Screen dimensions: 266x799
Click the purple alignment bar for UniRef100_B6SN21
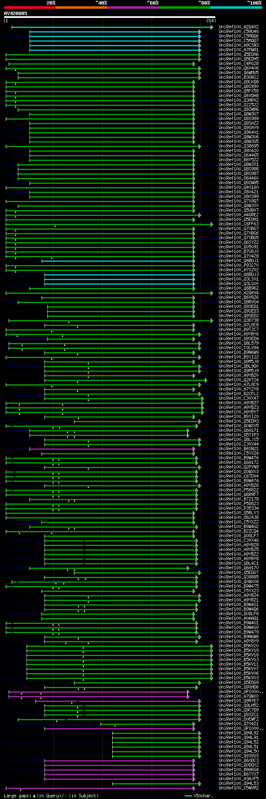coord(112,449)
